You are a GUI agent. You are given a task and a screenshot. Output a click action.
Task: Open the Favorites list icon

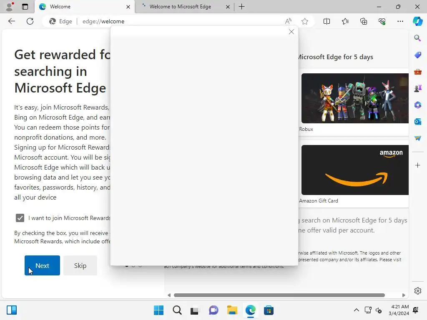tap(345, 21)
